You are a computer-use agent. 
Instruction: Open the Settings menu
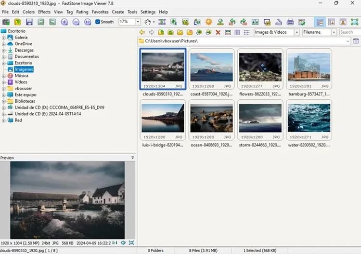(148, 12)
